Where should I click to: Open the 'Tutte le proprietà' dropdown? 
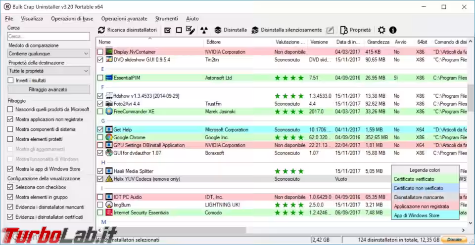coord(48,71)
